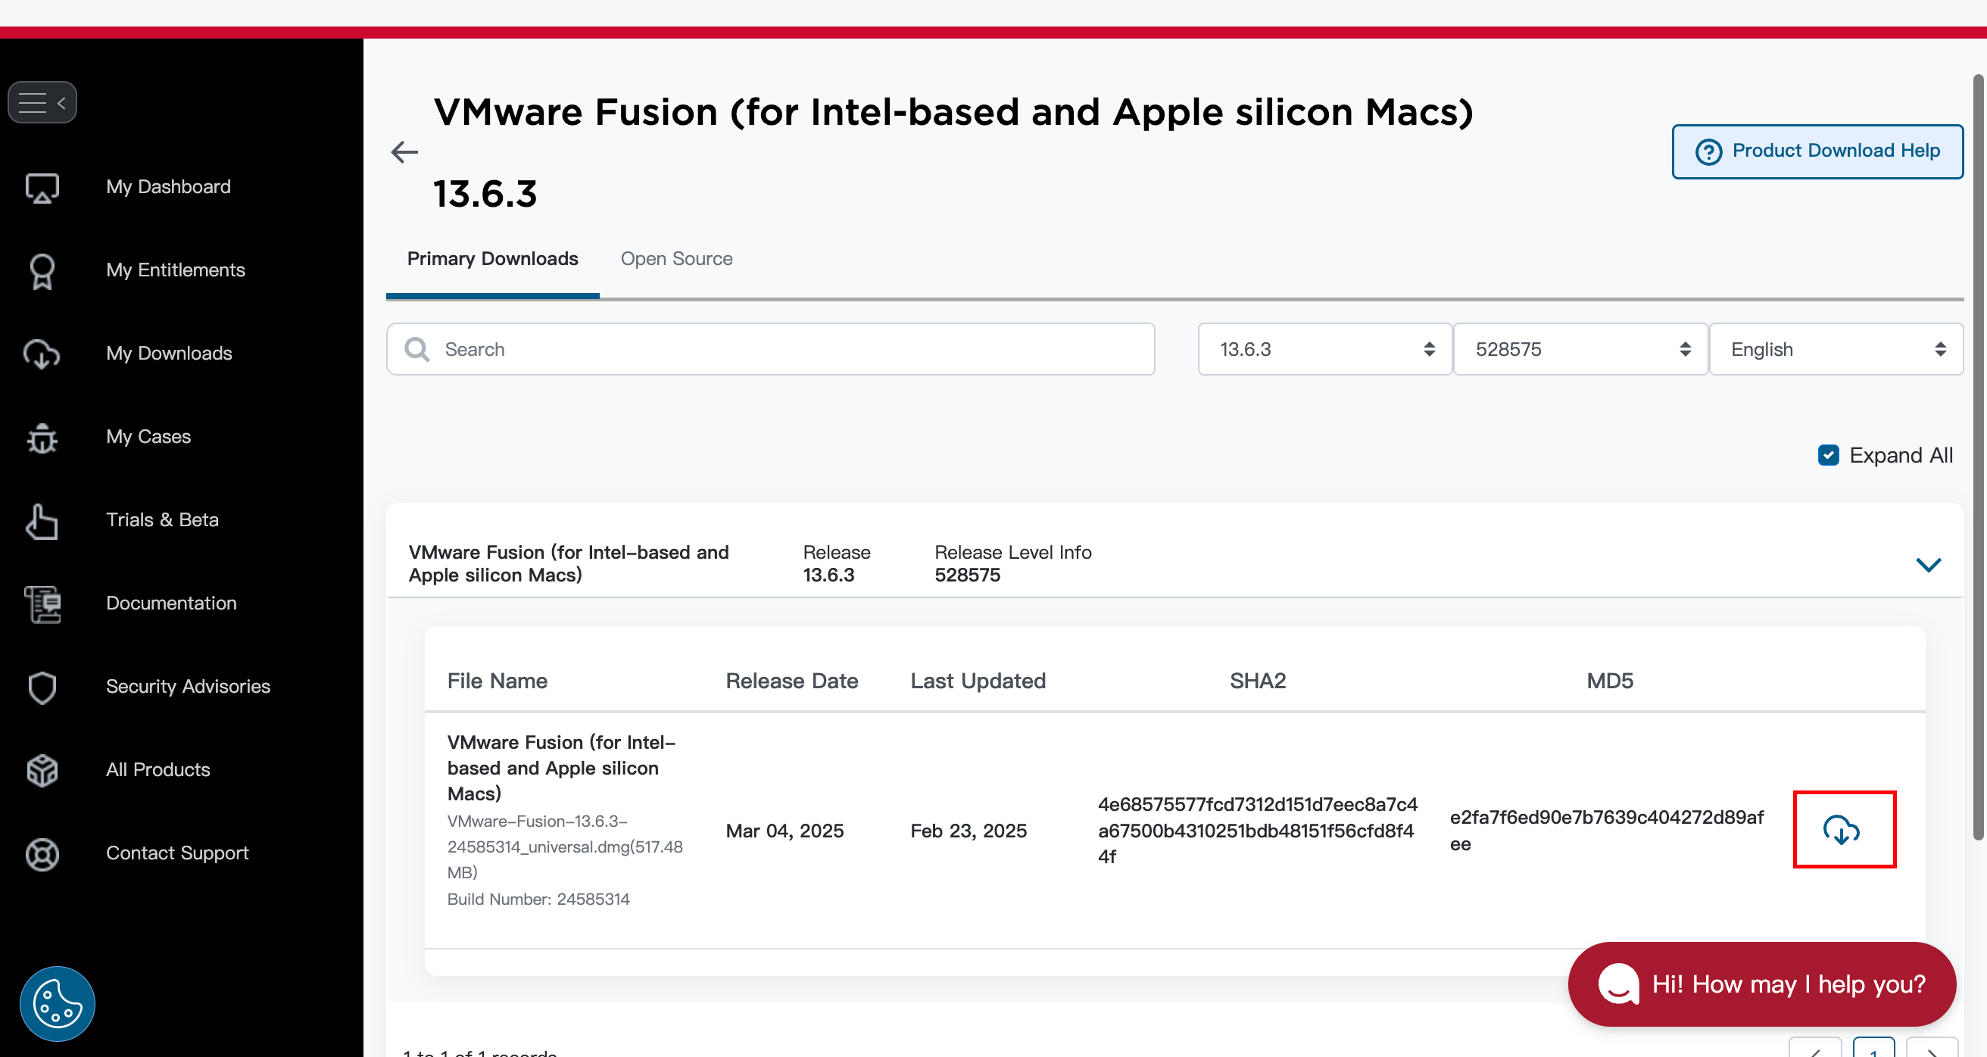Click the My Dashboard monitor icon
The width and height of the screenshot is (1987, 1057).
coord(42,188)
